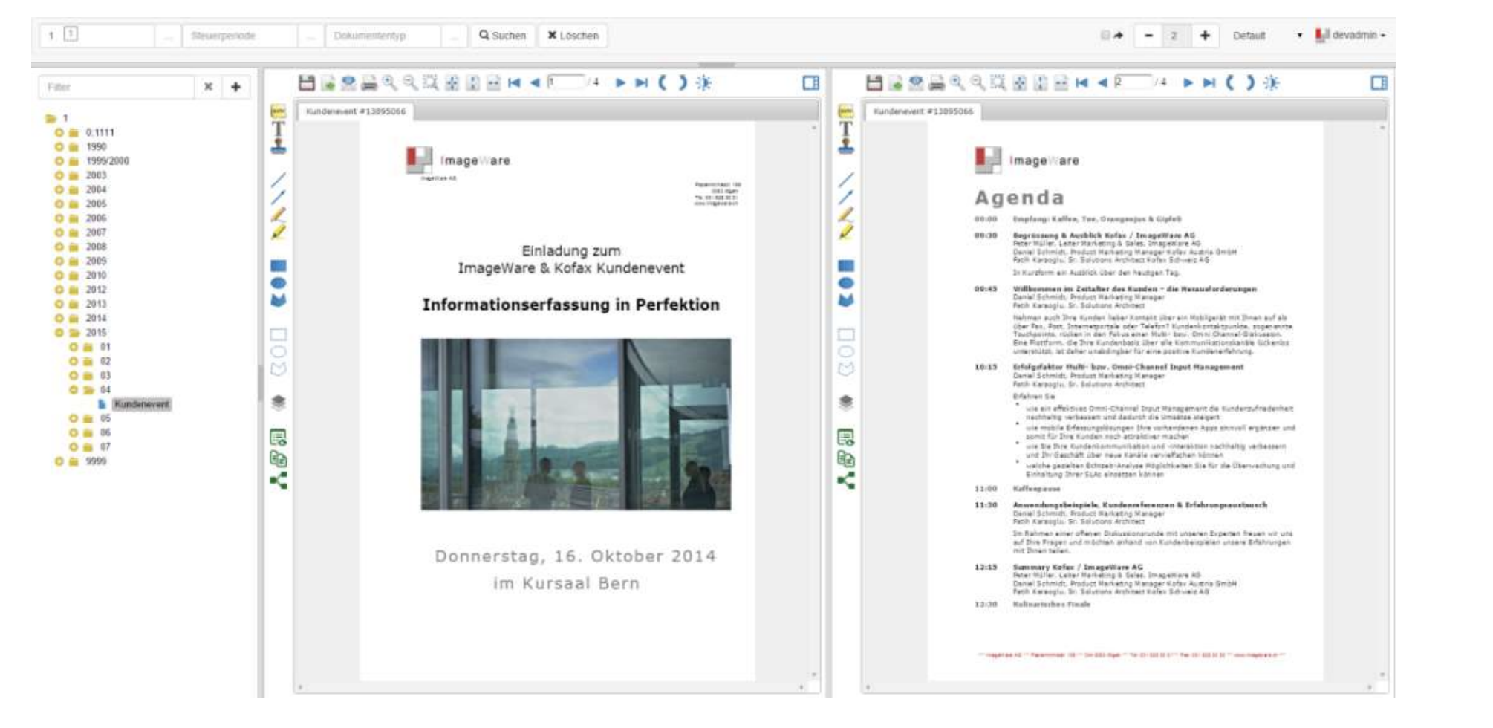Open the devadmin user menu

click(1351, 35)
